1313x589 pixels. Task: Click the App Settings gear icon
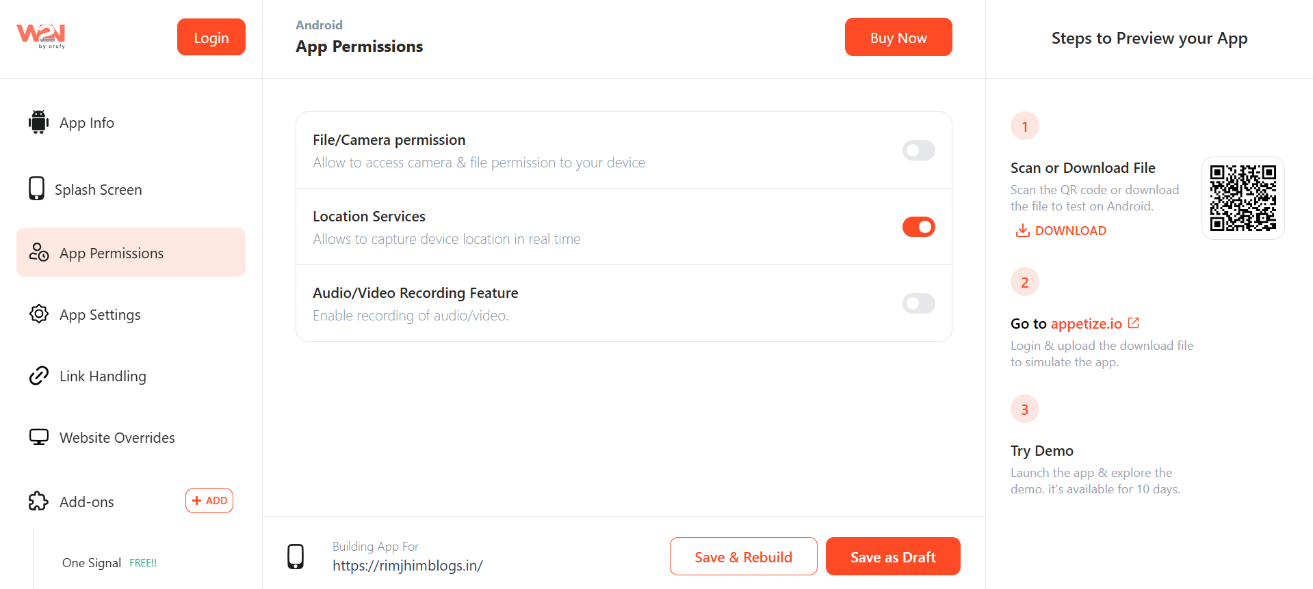[x=39, y=314]
